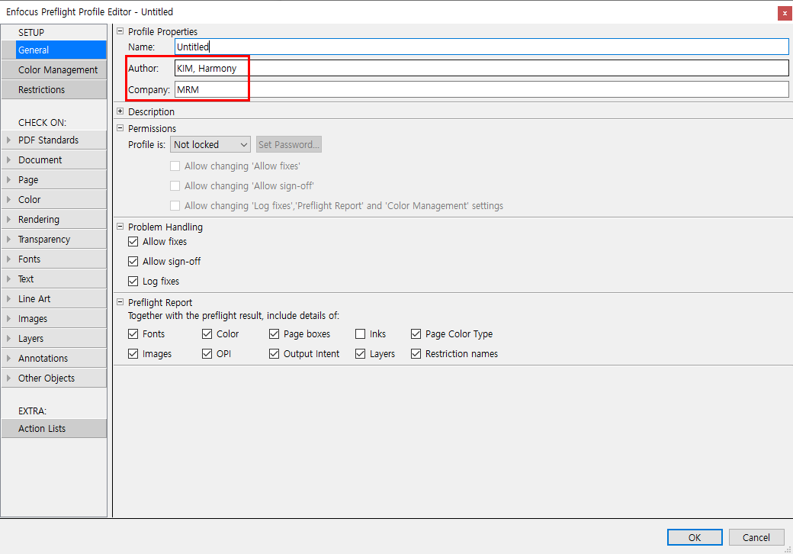Collapse the Profile Properties section
This screenshot has height=554, width=793.
pos(120,31)
